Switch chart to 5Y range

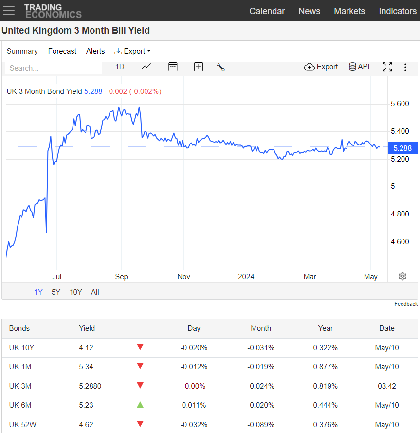pyautogui.click(x=56, y=292)
